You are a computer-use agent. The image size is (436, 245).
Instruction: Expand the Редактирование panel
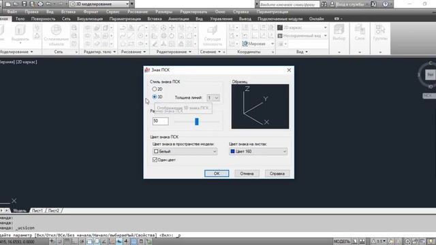174,52
